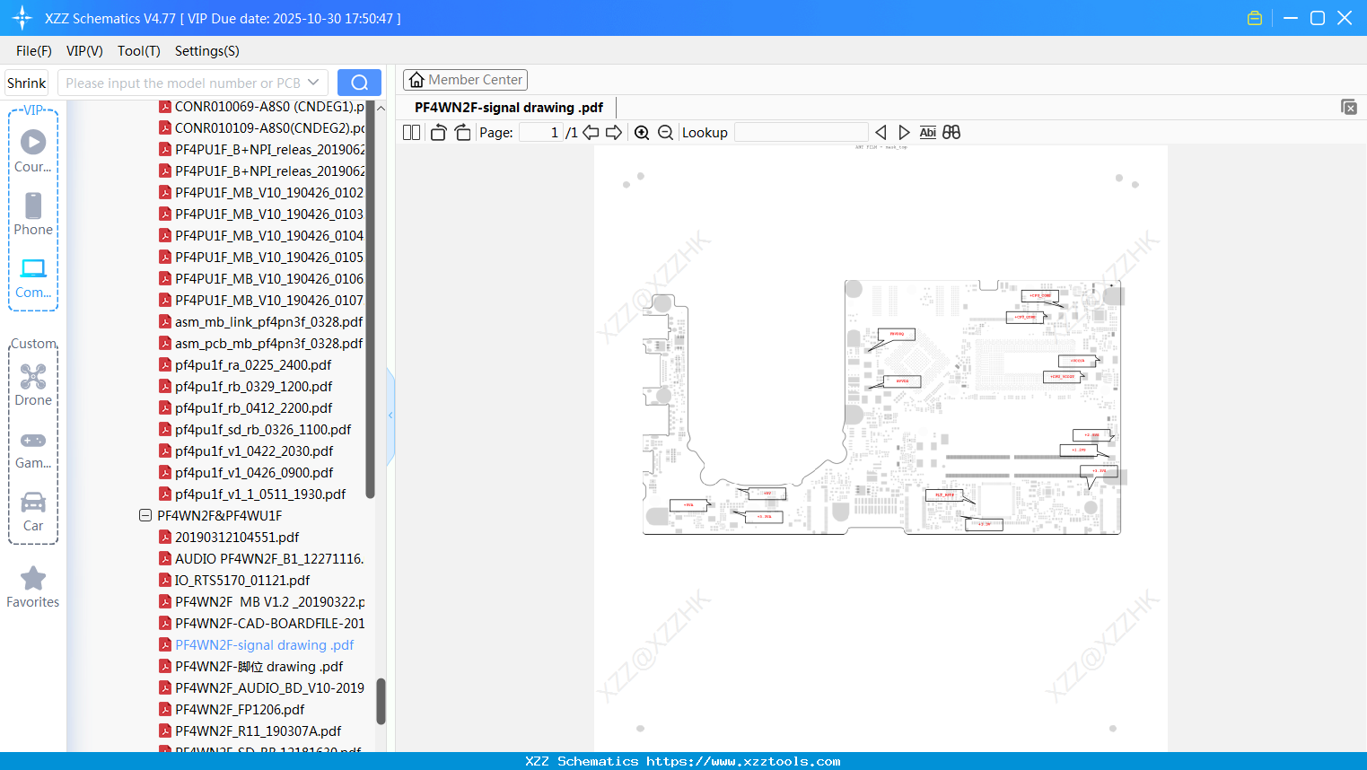Viewport: 1367px width, 770px height.
Task: Go to the previous page arrow
Action: tap(591, 133)
